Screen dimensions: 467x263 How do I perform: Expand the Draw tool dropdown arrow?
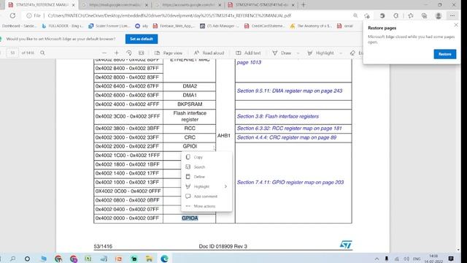[298, 53]
